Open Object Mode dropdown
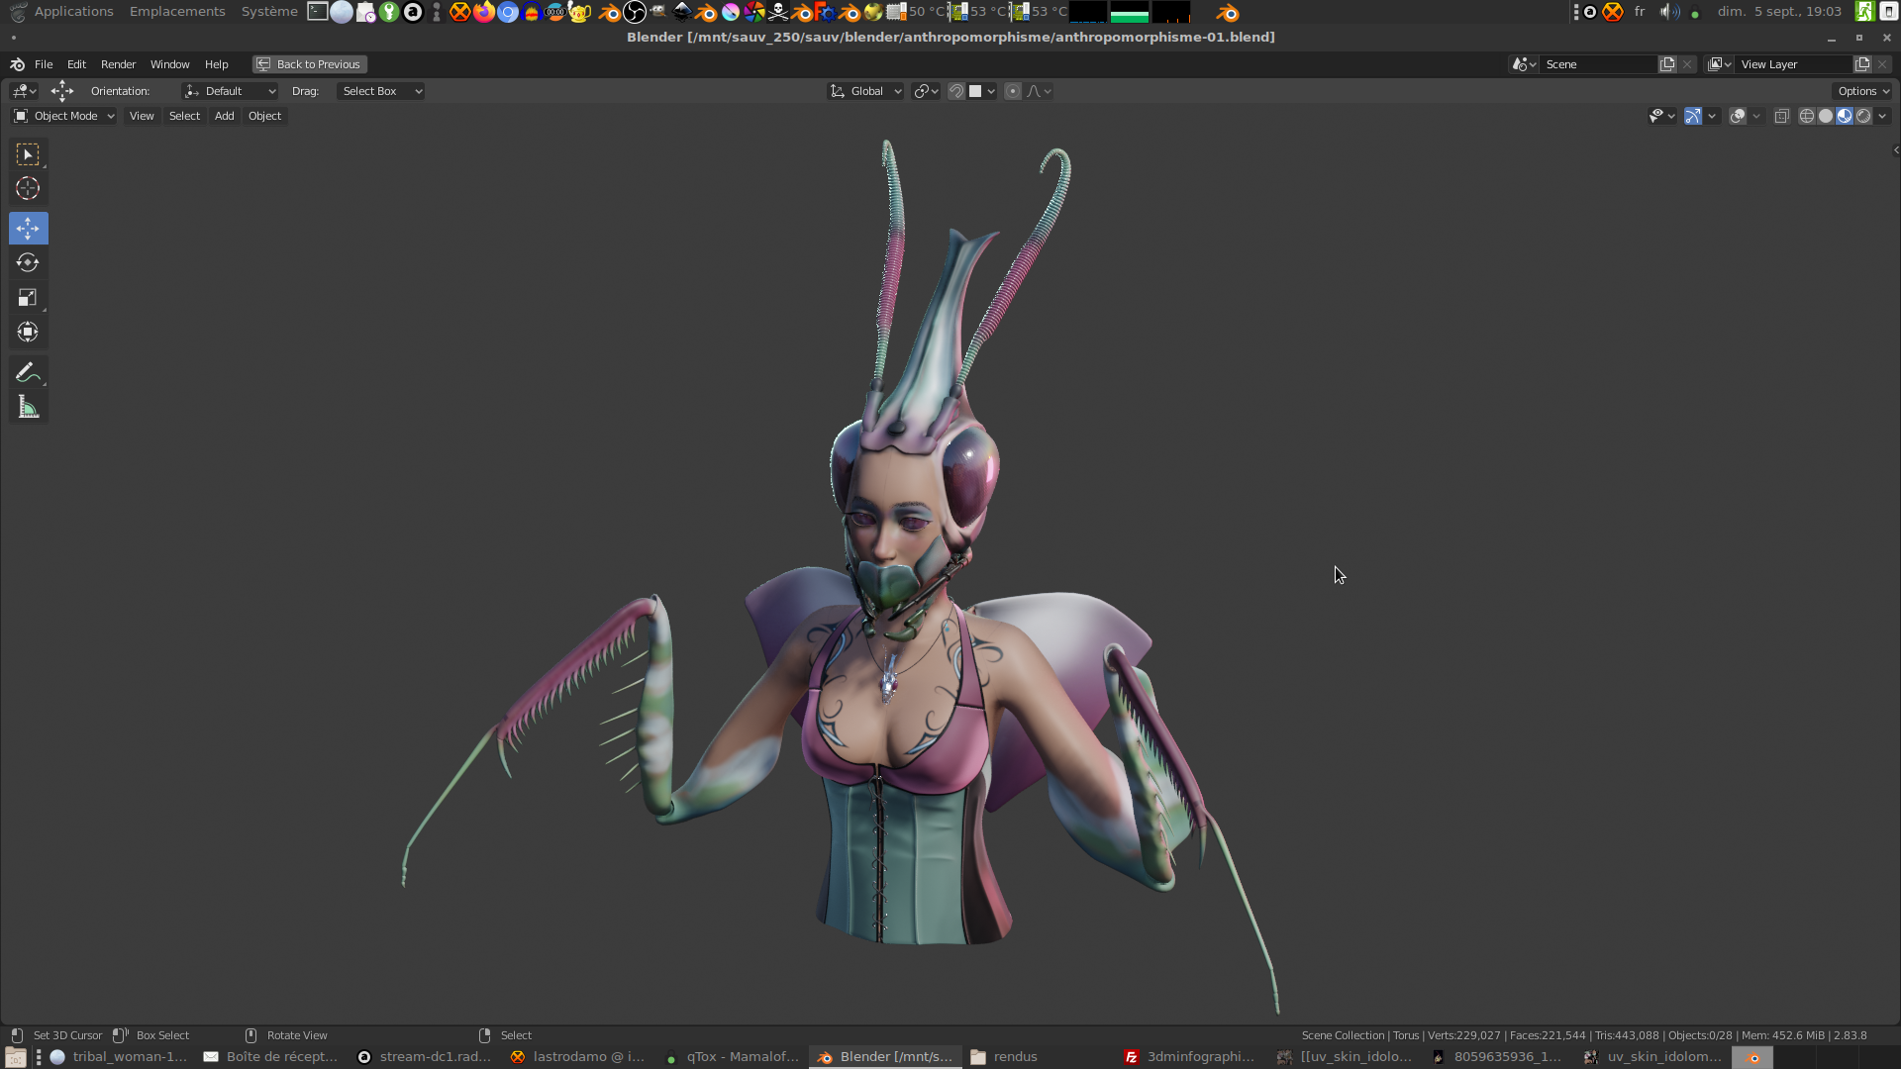The height and width of the screenshot is (1069, 1901). point(64,117)
